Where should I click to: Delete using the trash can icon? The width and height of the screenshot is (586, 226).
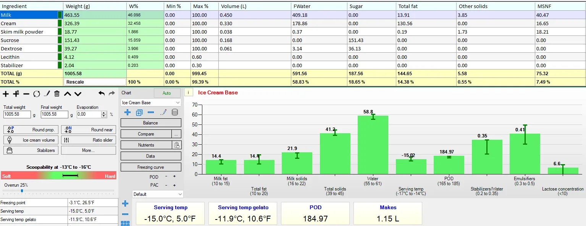[x=57, y=94]
